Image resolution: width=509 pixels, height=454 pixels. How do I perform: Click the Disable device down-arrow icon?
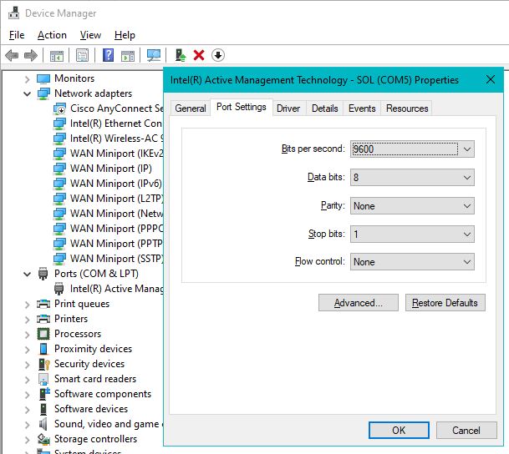(218, 55)
